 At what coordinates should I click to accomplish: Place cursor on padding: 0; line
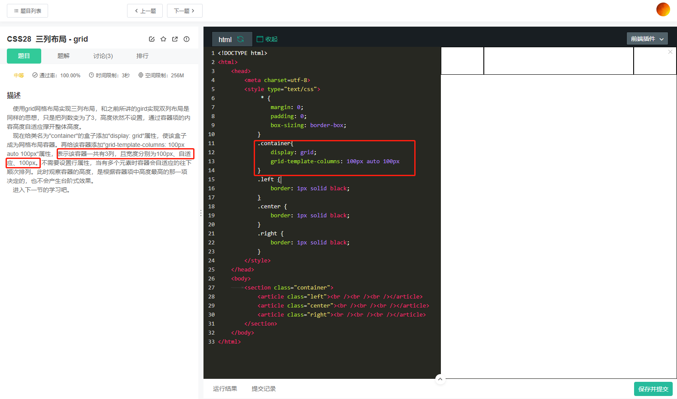pos(288,116)
